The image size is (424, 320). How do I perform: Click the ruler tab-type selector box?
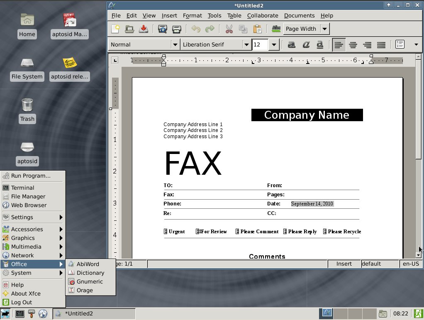click(115, 60)
